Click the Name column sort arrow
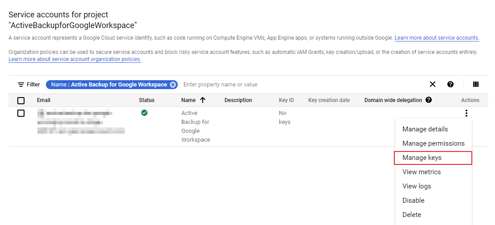Viewport: 495px width, 225px height. (x=203, y=100)
